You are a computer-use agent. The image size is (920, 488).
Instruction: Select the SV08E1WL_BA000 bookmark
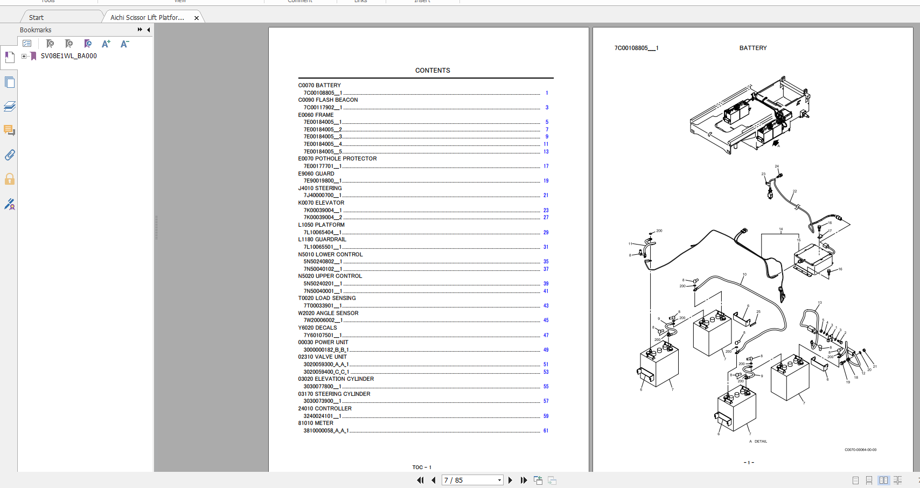click(x=69, y=56)
